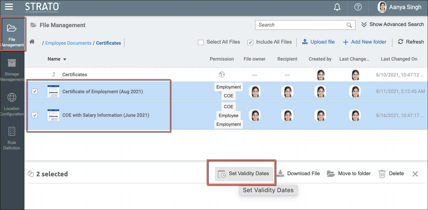
Task: Click the search magnifier icon
Action: click(349, 25)
